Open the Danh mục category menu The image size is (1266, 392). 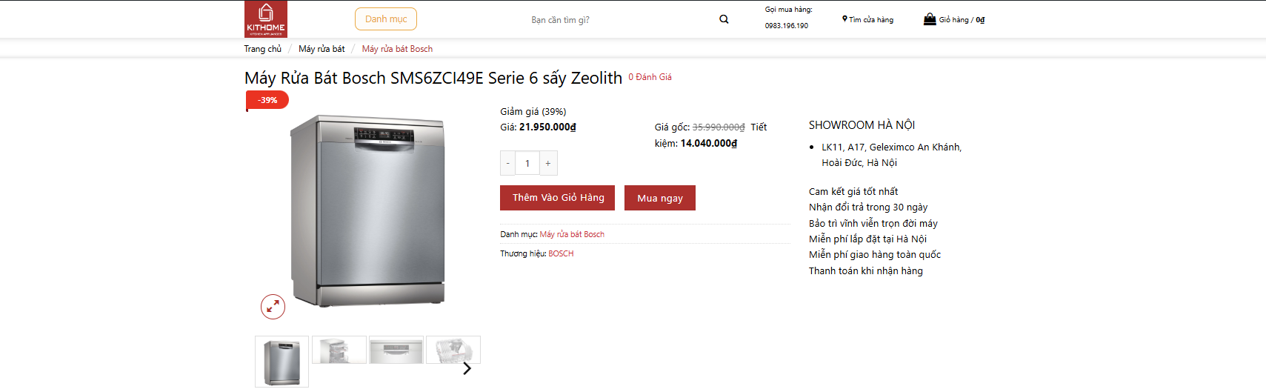click(386, 19)
